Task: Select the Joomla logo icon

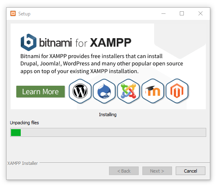Action: [129, 91]
